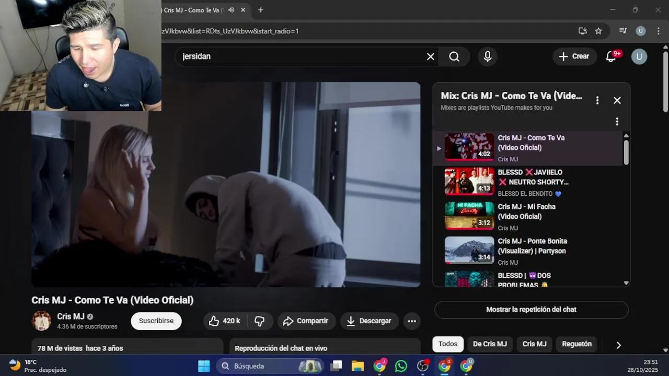This screenshot has height=376, width=669.
Task: Open WhatsApp from the taskbar
Action: point(401,366)
